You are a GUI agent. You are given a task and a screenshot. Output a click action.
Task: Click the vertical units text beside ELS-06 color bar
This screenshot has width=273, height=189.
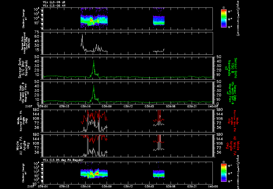pyautogui.click(x=238, y=18)
